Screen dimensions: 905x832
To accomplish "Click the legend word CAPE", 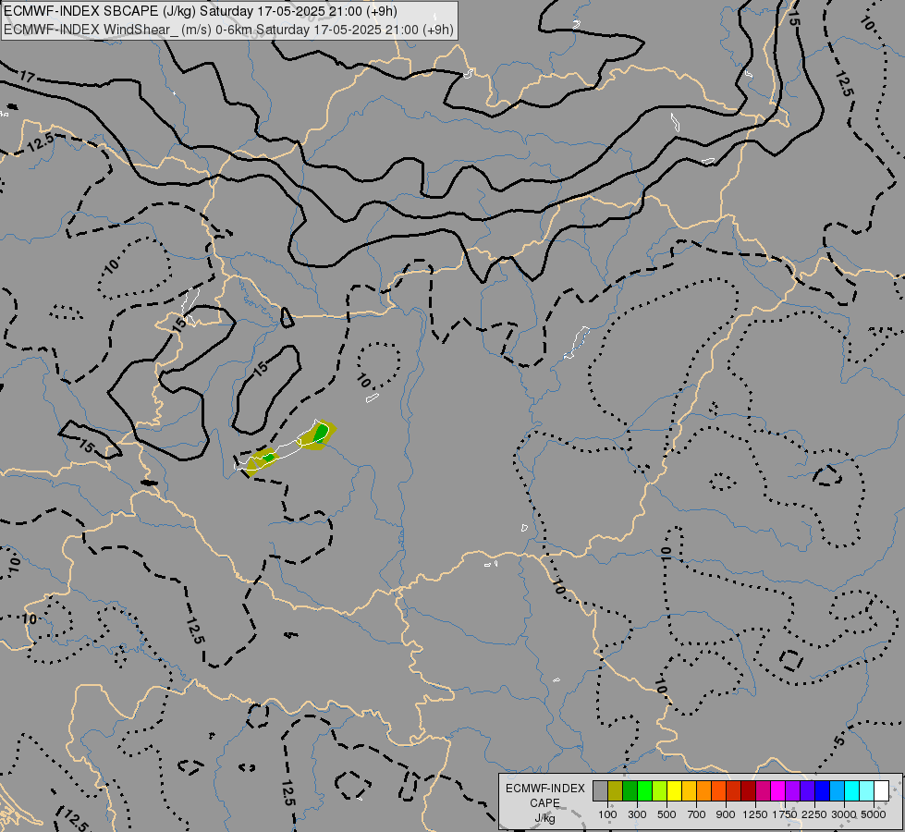I will [544, 803].
